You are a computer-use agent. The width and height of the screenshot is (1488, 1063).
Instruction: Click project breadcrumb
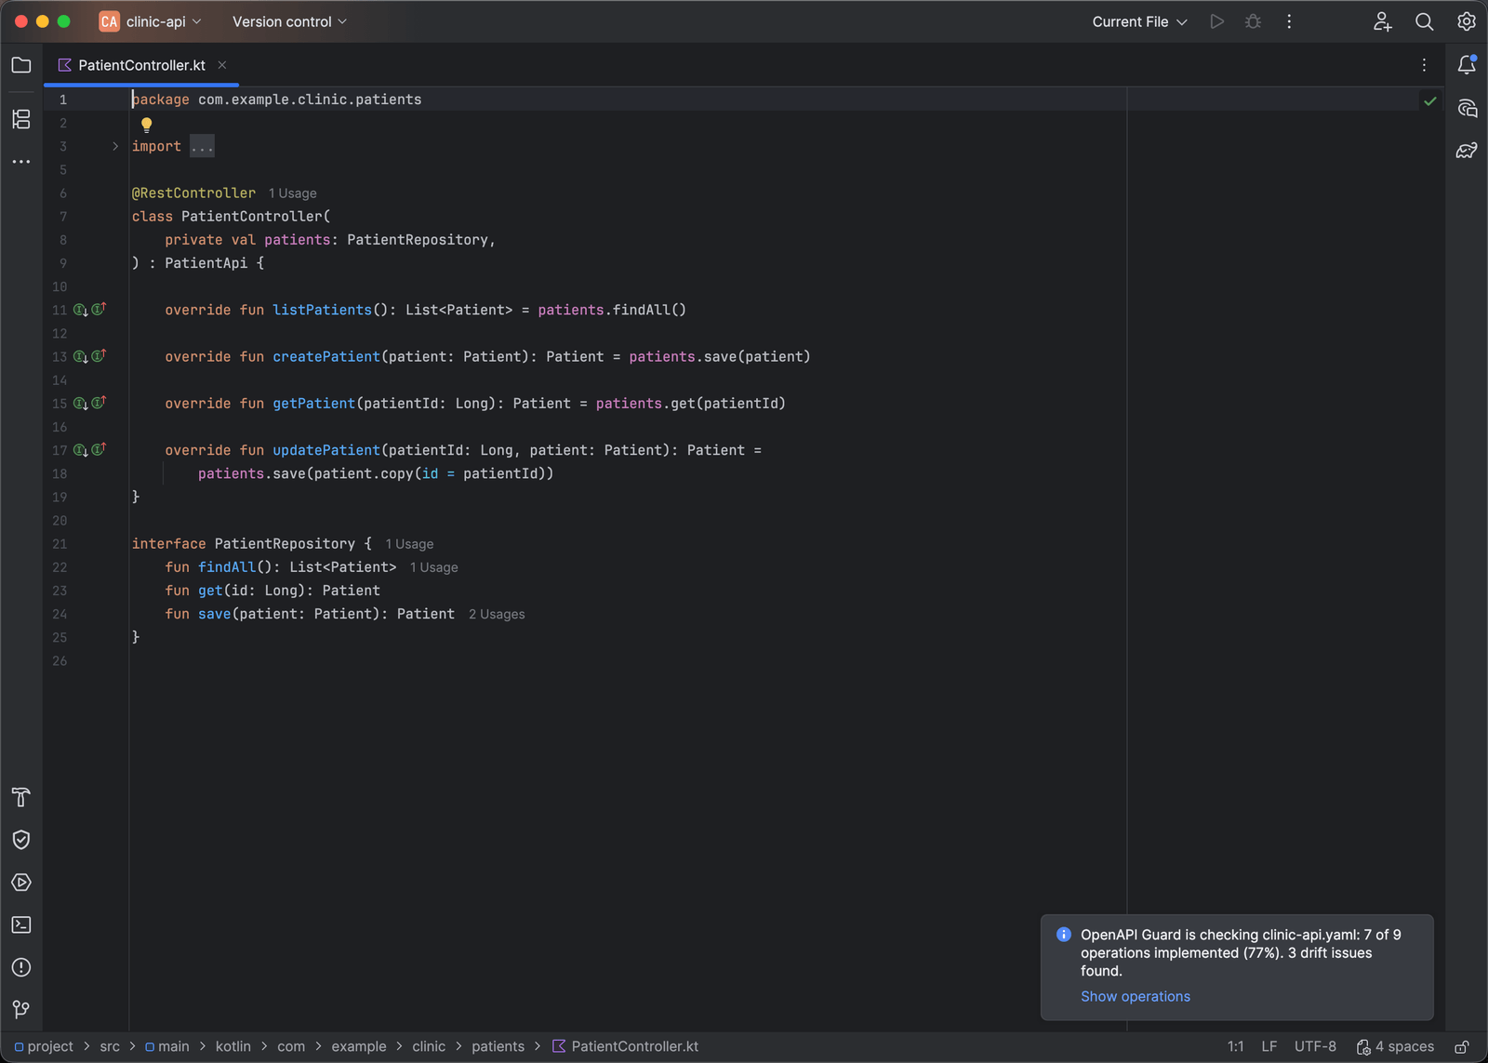44,1046
